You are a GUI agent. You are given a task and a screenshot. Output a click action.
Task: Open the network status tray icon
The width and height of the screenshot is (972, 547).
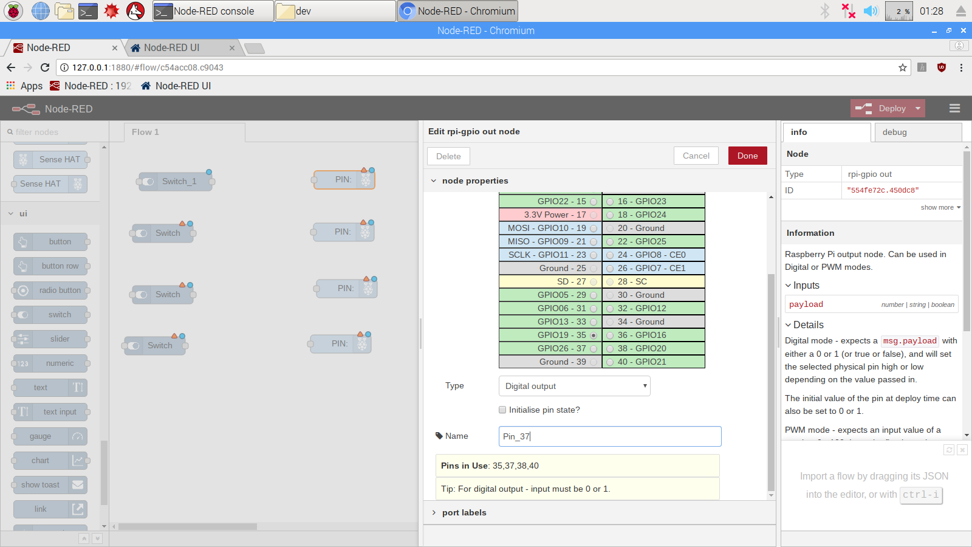click(848, 11)
